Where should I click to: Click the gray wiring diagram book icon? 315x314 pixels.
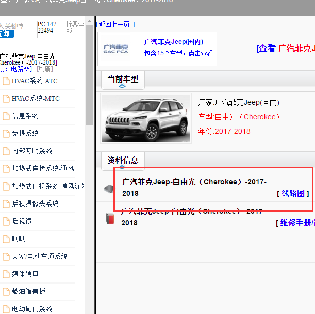point(109,189)
